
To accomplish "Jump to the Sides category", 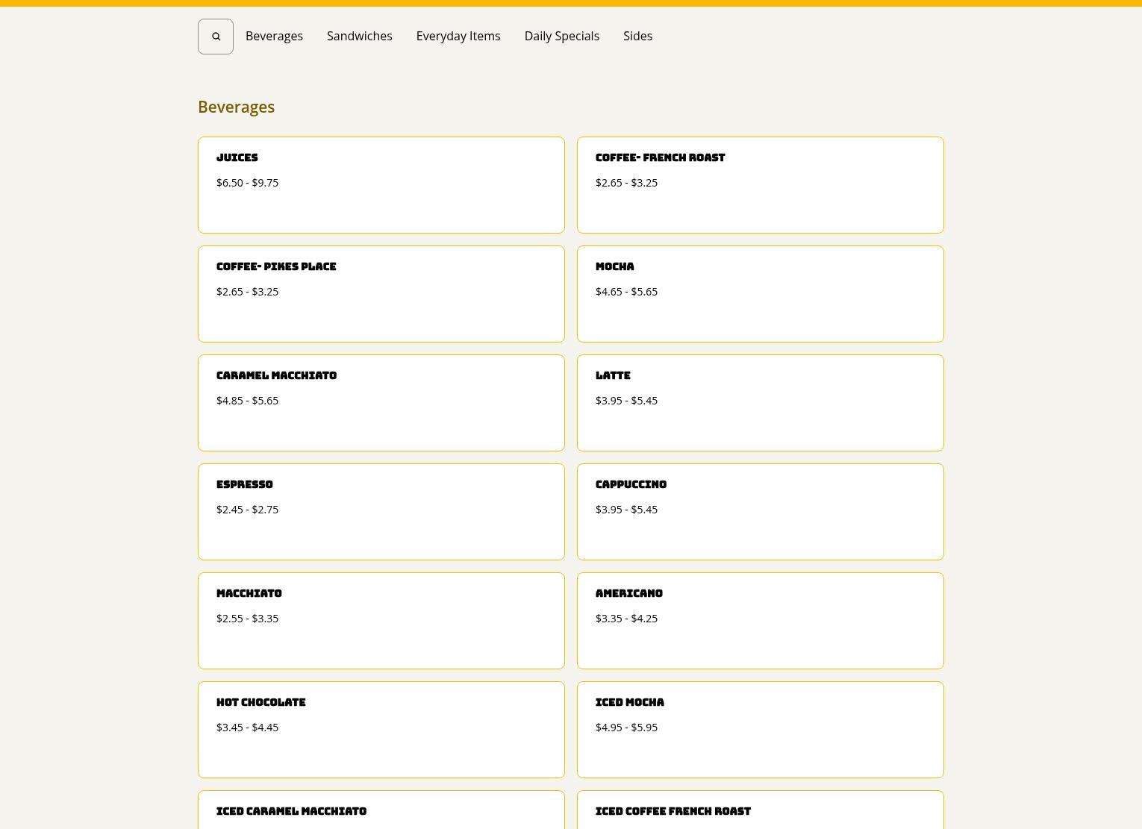I will click(637, 37).
